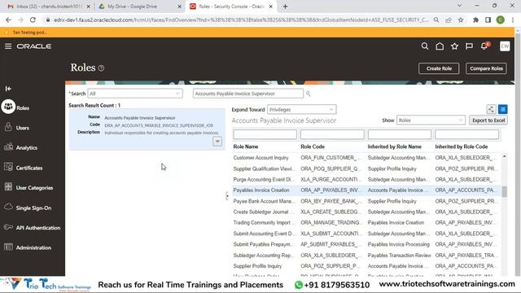Open the favorites star icon in header
This screenshot has width=521, height=293.
454,46
